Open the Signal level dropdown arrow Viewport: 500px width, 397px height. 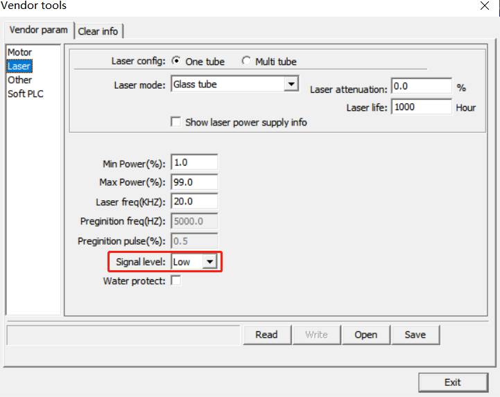click(x=209, y=263)
